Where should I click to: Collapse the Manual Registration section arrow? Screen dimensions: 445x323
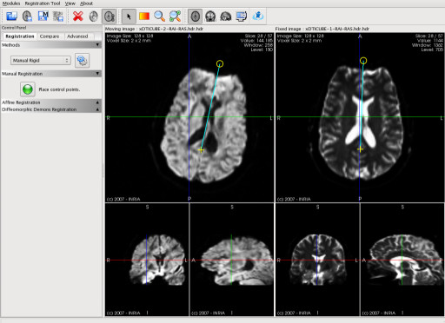[x=97, y=74]
